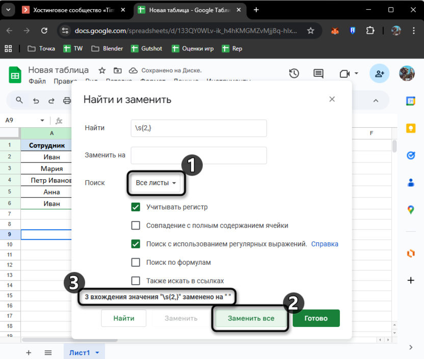Open Google Maps in side panel
The height and width of the screenshot is (359, 424).
pyautogui.click(x=410, y=209)
